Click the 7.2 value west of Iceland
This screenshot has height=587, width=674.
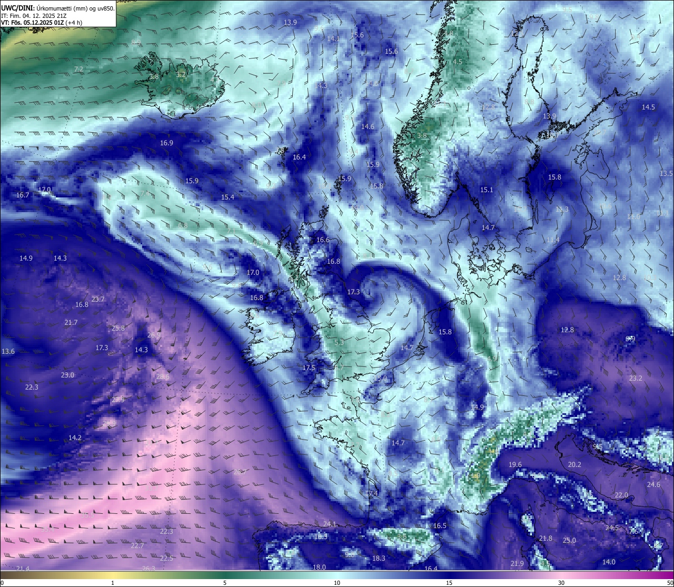[x=78, y=69]
